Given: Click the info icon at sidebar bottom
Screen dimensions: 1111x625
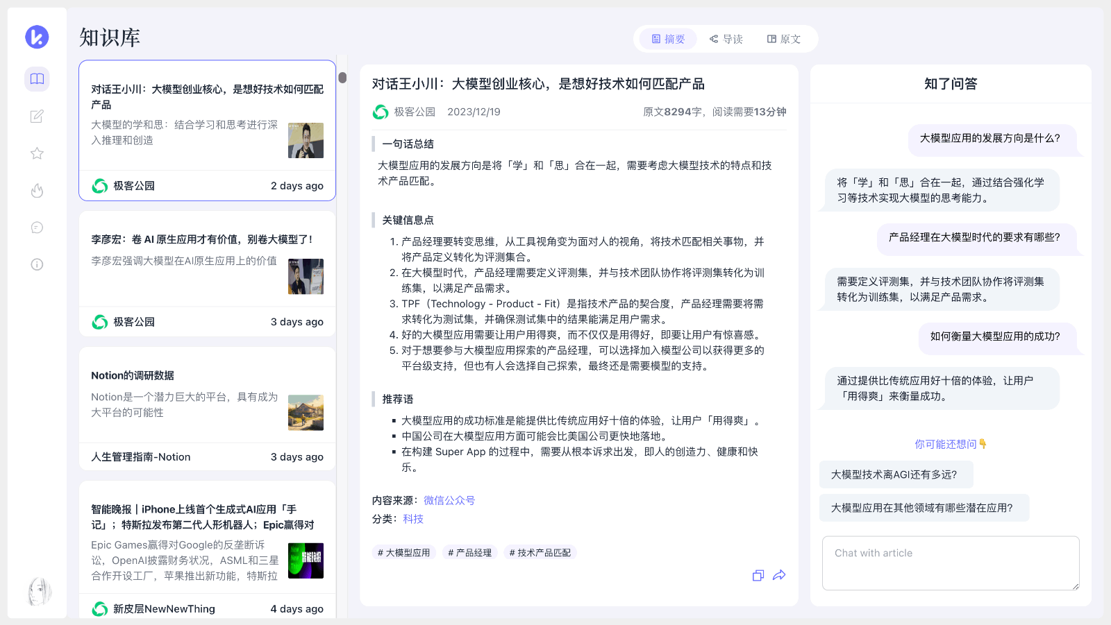Looking at the screenshot, I should tap(36, 264).
